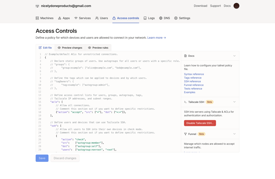Image resolution: width=275 pixels, height=179 pixels.
Task: Open the Users tab
Action: (x=101, y=18)
